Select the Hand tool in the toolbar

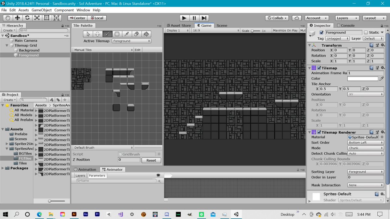(x=7, y=18)
